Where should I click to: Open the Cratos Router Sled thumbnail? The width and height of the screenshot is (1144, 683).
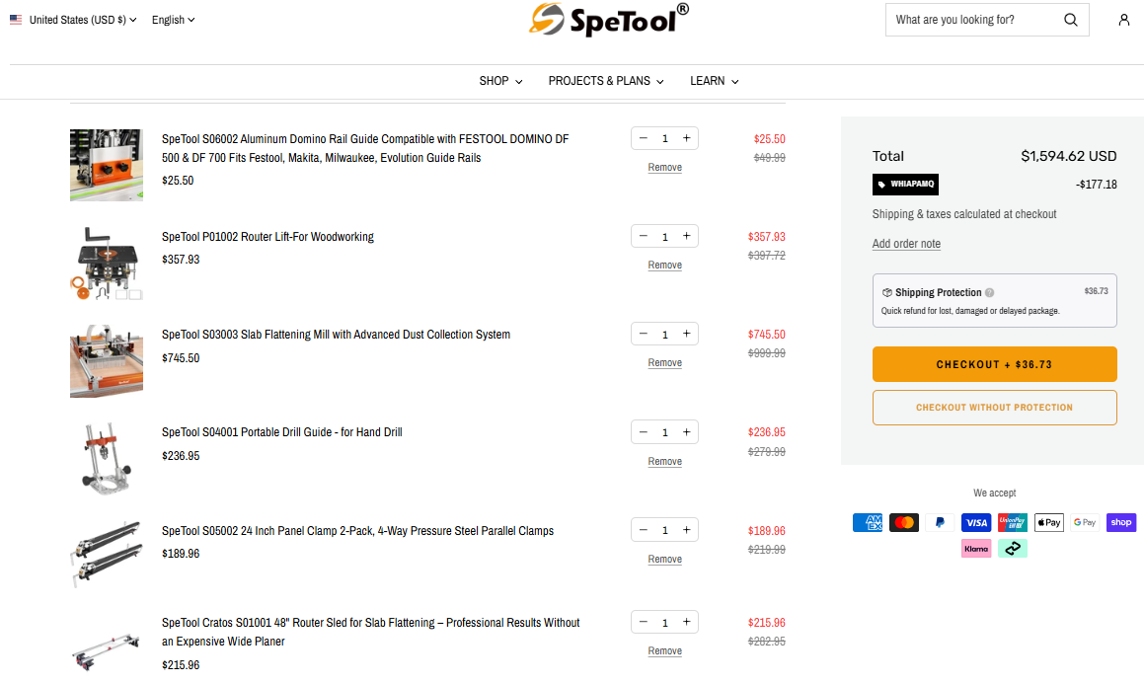(107, 650)
